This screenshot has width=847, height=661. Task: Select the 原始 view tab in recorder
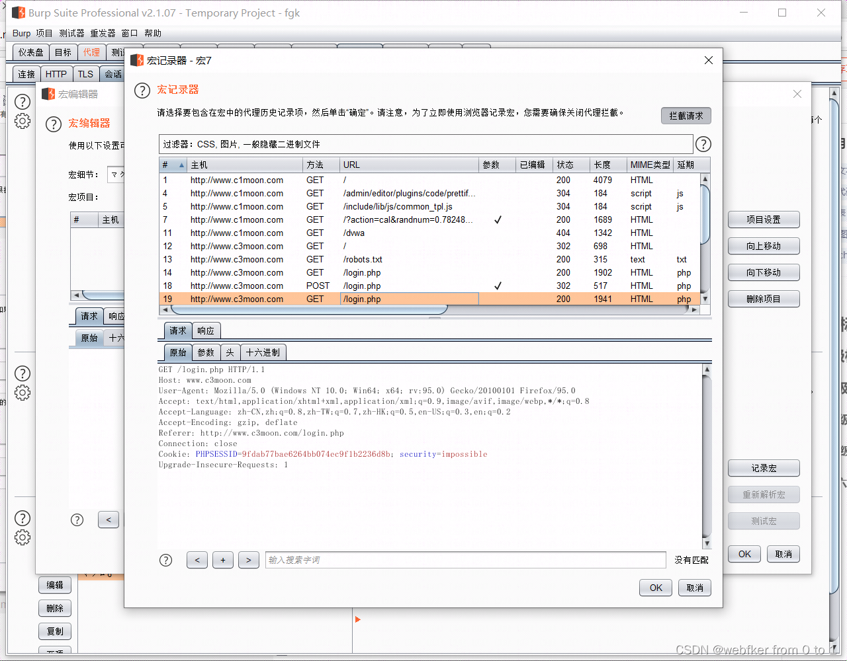click(178, 352)
